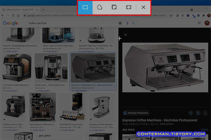Save the Electrolux image to collection
The height and width of the screenshot is (140, 211).
(x=198, y=113)
